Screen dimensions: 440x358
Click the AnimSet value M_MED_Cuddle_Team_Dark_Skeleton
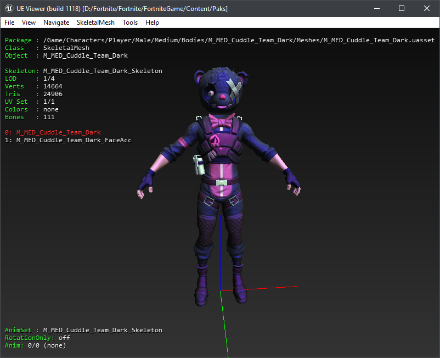[103, 330]
